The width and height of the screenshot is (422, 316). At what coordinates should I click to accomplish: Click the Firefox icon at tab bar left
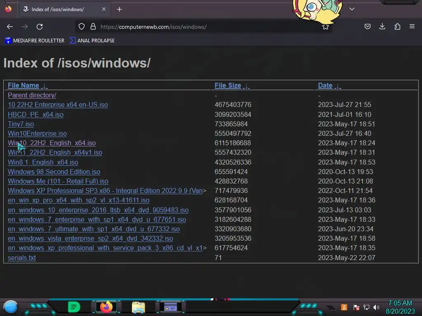8,9
